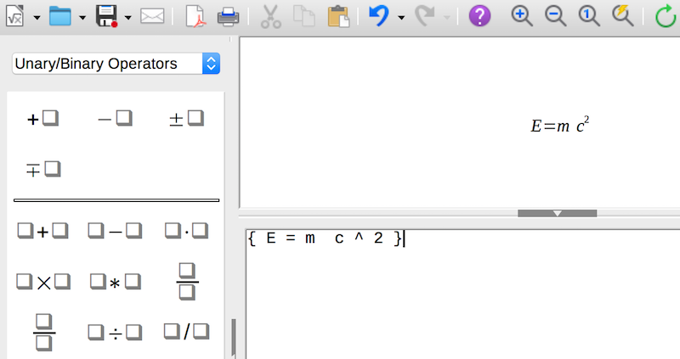680x359 pixels.
Task: Click the Zoom Out magnifier icon
Action: pos(556,16)
